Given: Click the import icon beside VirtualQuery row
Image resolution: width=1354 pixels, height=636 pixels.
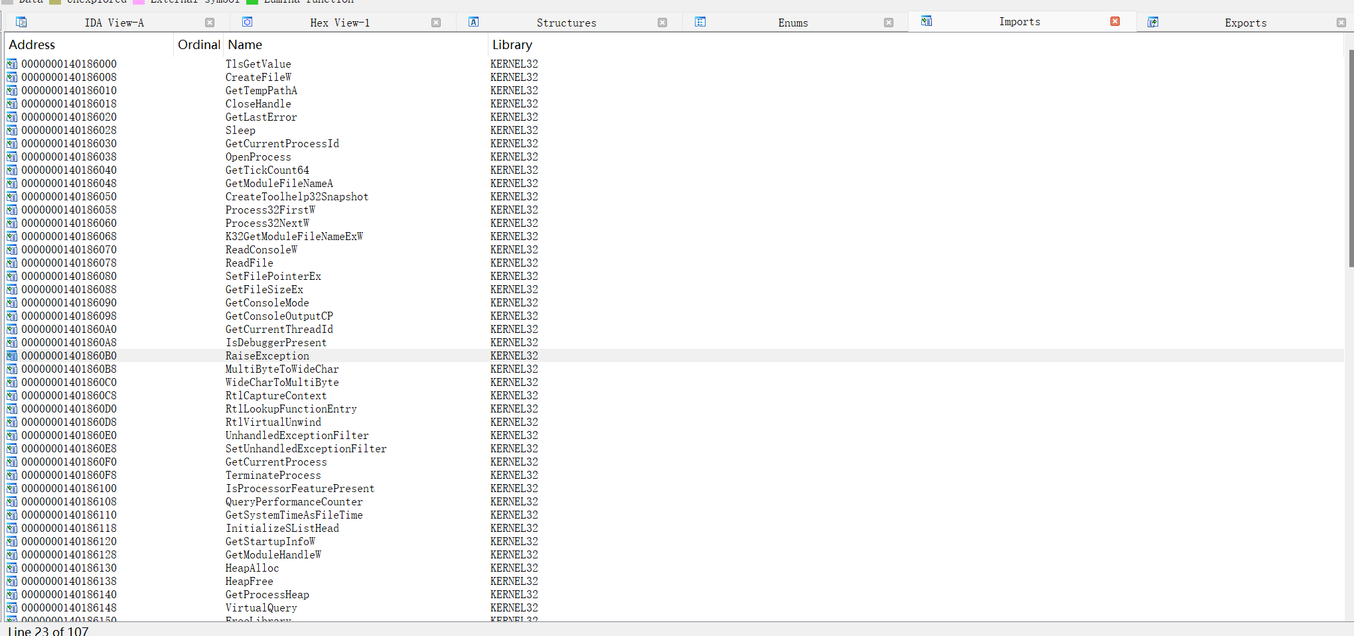Looking at the screenshot, I should (x=12, y=608).
